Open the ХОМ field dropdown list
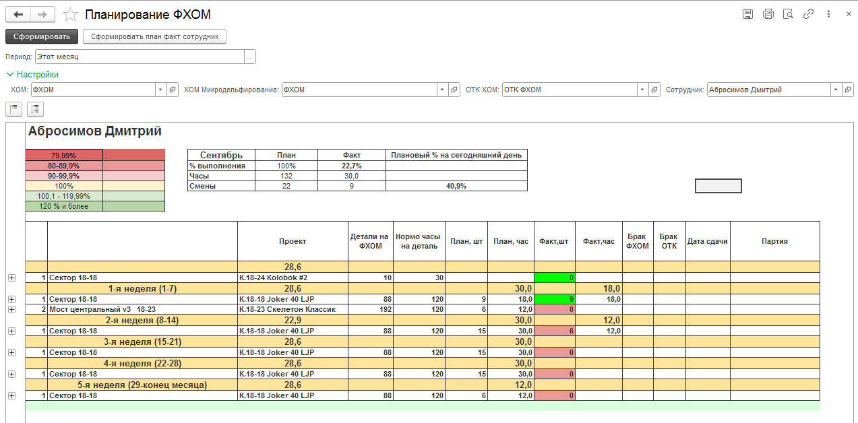858x423 pixels. tap(160, 90)
